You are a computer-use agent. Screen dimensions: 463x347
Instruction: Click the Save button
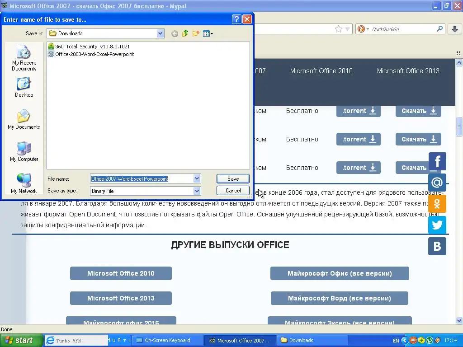pyautogui.click(x=233, y=178)
